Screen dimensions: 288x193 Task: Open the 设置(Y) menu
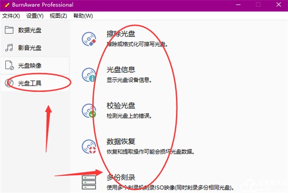tap(35, 16)
